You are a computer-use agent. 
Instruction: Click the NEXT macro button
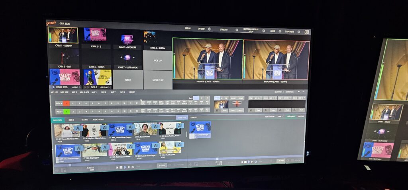pyautogui.click(x=128, y=80)
